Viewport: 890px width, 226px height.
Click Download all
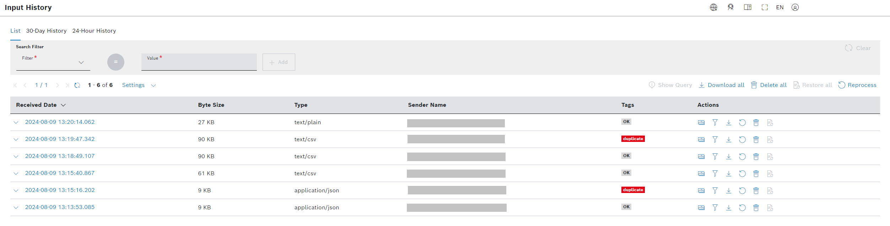[x=722, y=85]
